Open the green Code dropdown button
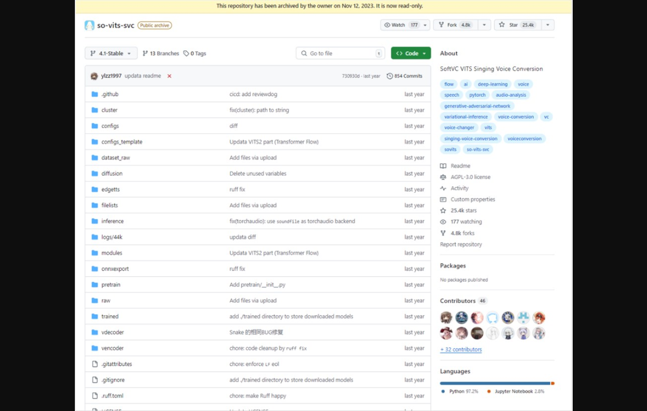Image resolution: width=647 pixels, height=411 pixels. [410, 53]
